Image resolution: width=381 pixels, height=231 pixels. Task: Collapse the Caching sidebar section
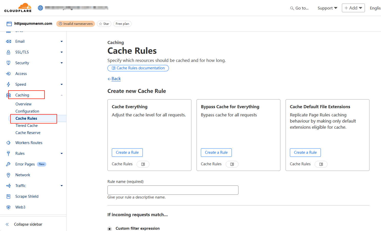point(61,95)
